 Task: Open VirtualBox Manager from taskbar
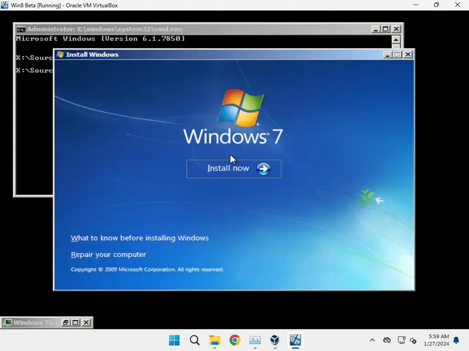click(x=275, y=340)
